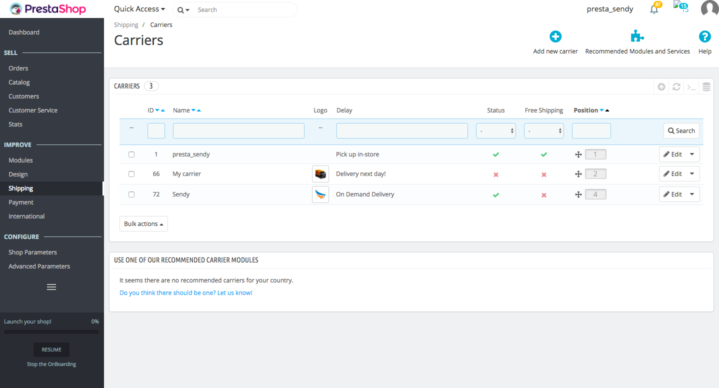
Task: Sort ID column descending
Action: click(157, 110)
